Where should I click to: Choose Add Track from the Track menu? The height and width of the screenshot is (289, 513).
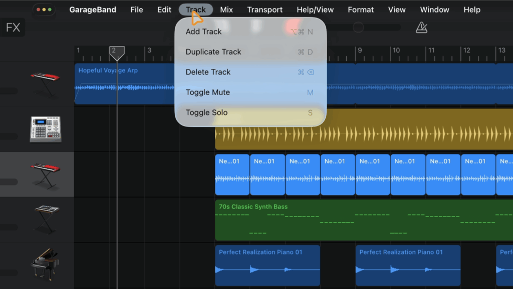[203, 31]
